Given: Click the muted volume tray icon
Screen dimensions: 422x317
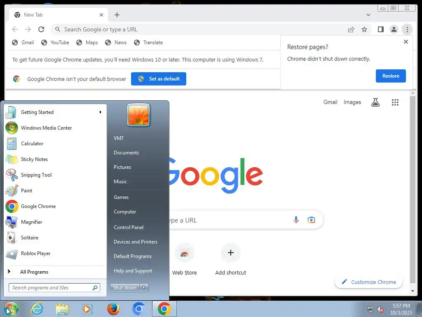Looking at the screenshot, I should coord(380,310).
